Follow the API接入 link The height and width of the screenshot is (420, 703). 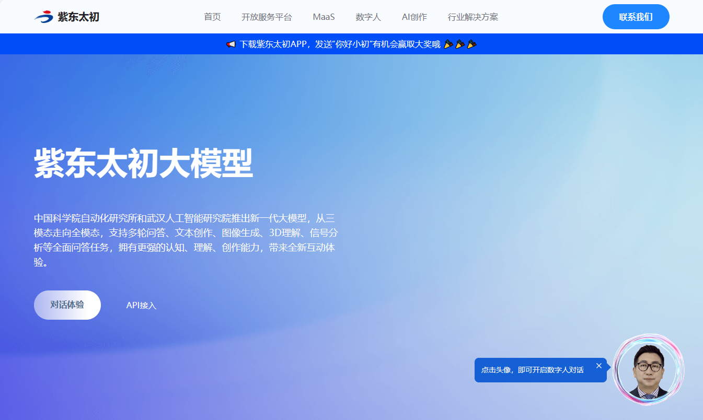141,306
